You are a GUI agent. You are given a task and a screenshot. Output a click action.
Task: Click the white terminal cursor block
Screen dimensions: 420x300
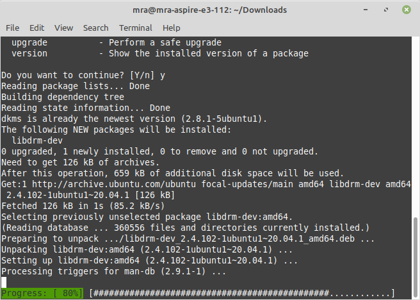pos(4,282)
